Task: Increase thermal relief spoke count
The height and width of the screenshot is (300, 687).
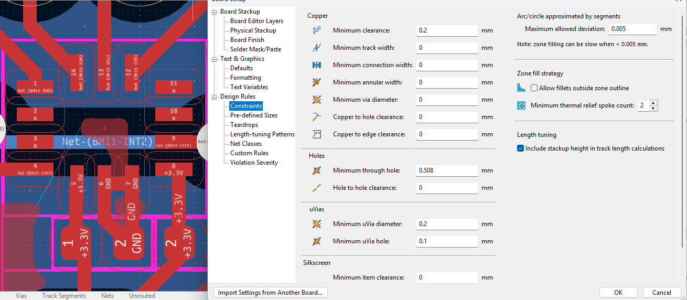Action: click(653, 103)
